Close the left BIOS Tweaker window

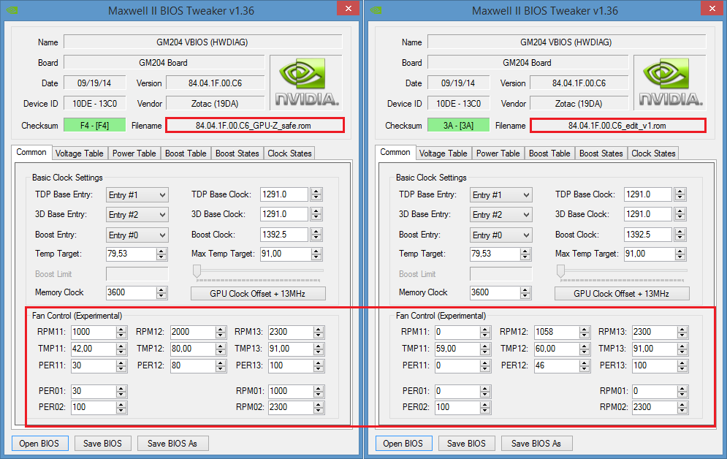(349, 8)
